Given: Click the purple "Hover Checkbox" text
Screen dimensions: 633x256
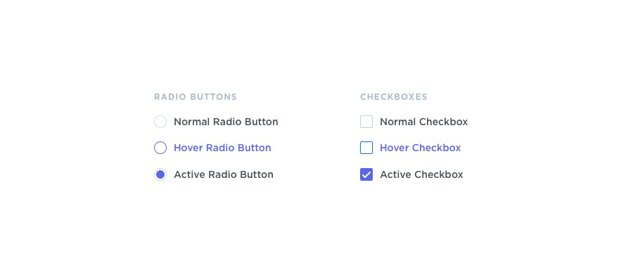Looking at the screenshot, I should click(421, 148).
